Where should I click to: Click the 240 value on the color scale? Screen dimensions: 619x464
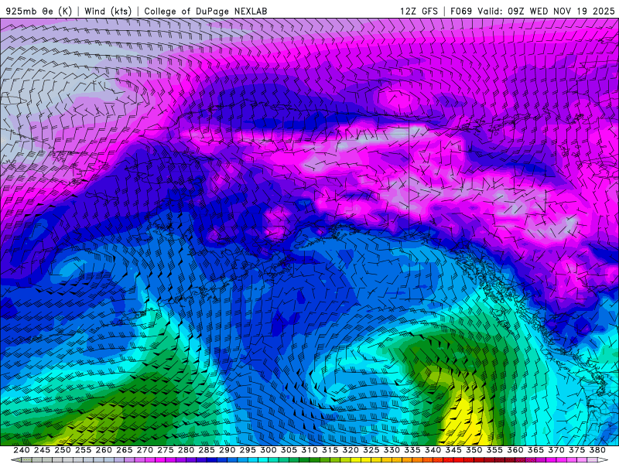tap(22, 450)
